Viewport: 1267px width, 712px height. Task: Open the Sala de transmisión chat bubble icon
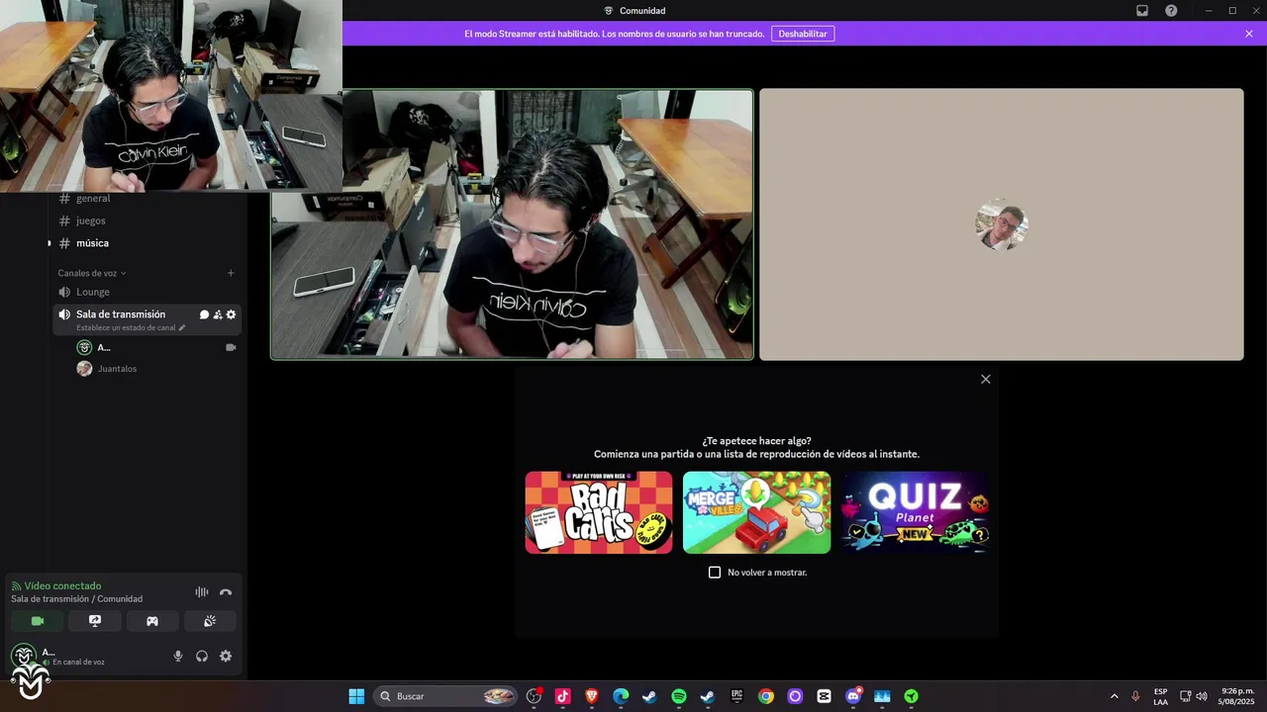coord(205,314)
